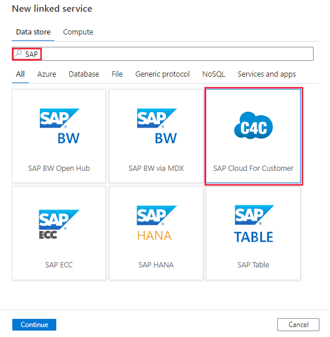330x337 pixels.
Task: Filter connectors by Generic protocol
Action: (162, 74)
